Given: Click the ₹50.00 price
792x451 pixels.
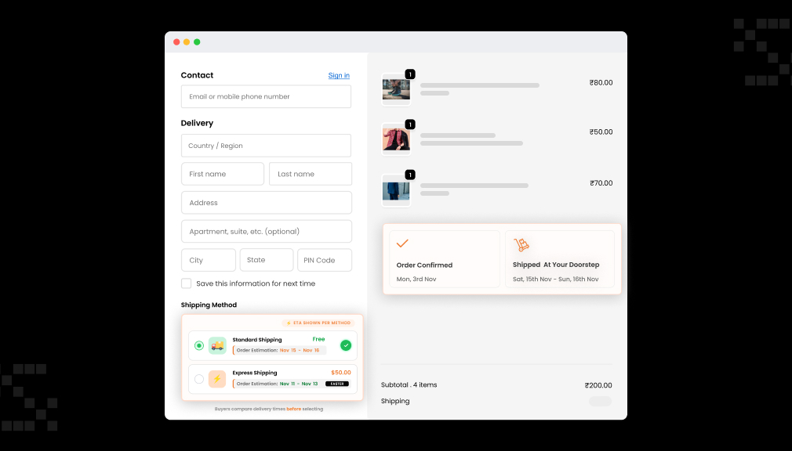Looking at the screenshot, I should point(601,132).
